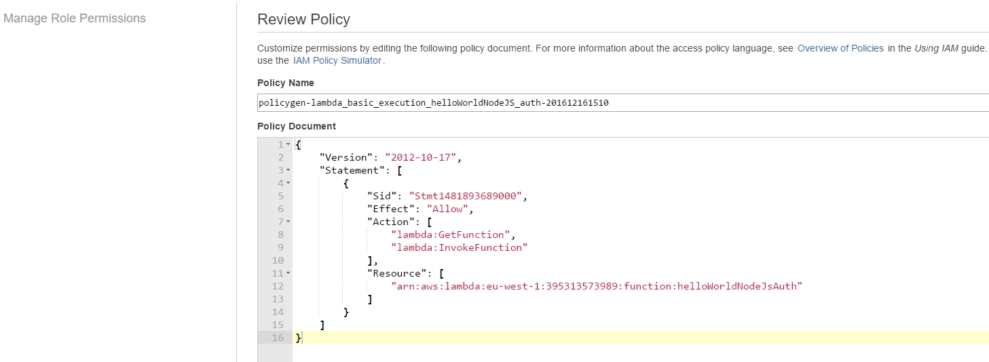The width and height of the screenshot is (989, 362).
Task: Select Manage Role Permissions in the sidebar
Action: (x=75, y=18)
